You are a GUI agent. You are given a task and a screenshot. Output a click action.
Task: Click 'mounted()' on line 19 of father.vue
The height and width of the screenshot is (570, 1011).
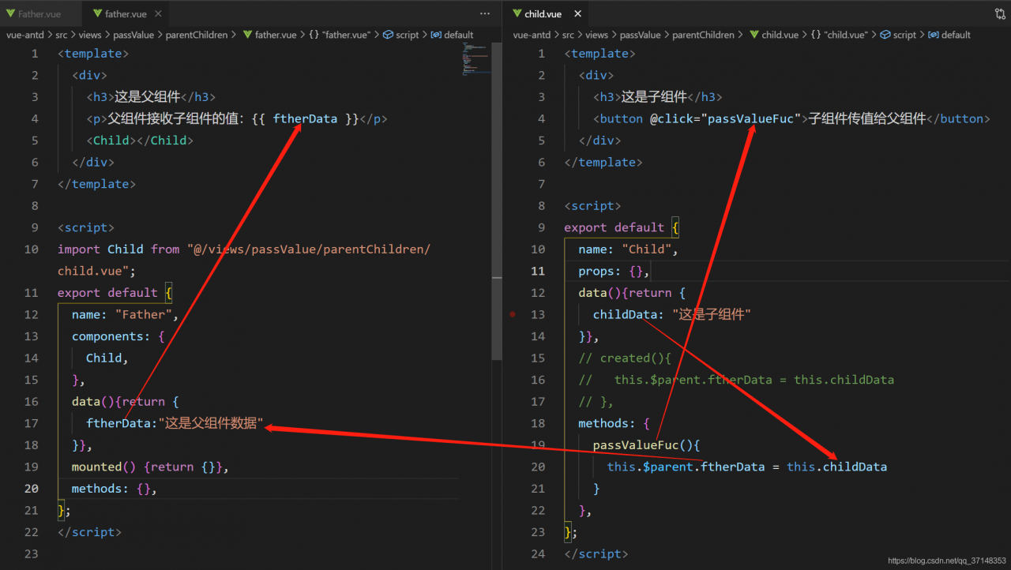pyautogui.click(x=104, y=467)
